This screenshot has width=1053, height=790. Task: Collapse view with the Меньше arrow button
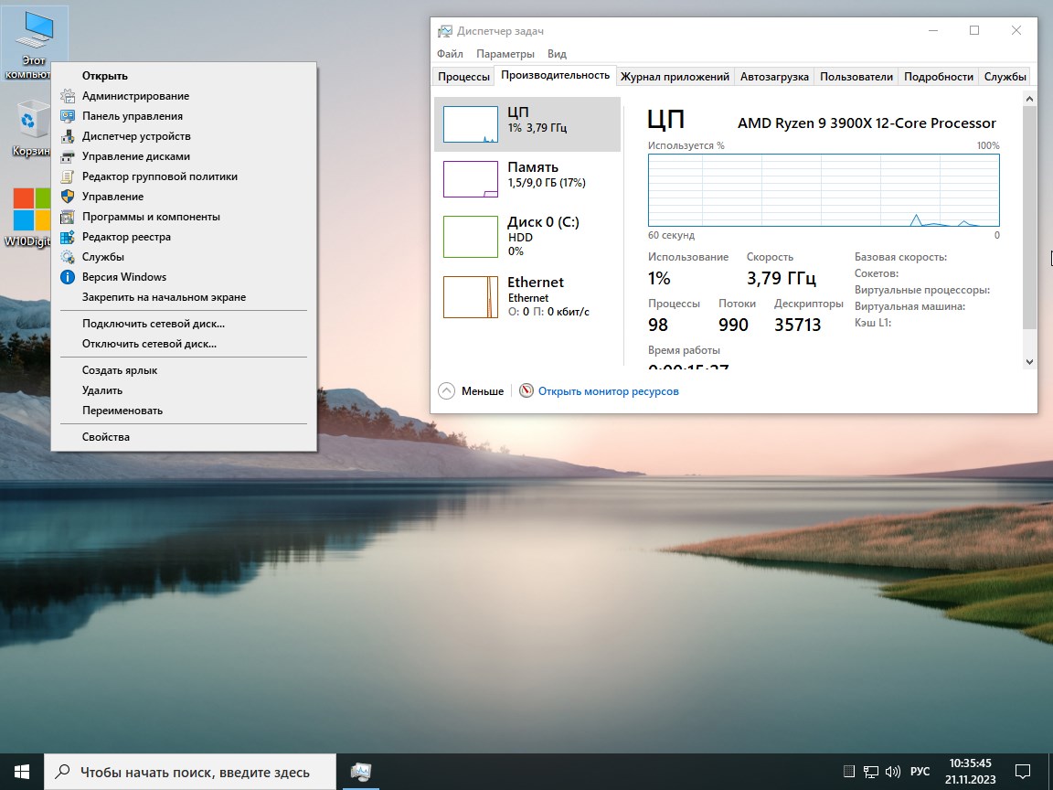click(x=447, y=391)
